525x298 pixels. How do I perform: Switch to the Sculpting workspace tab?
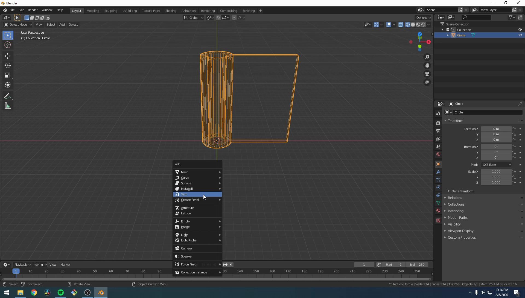click(111, 11)
